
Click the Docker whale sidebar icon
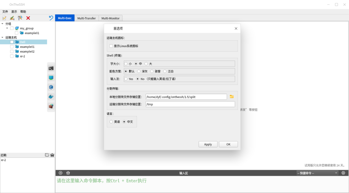pyautogui.click(x=51, y=97)
